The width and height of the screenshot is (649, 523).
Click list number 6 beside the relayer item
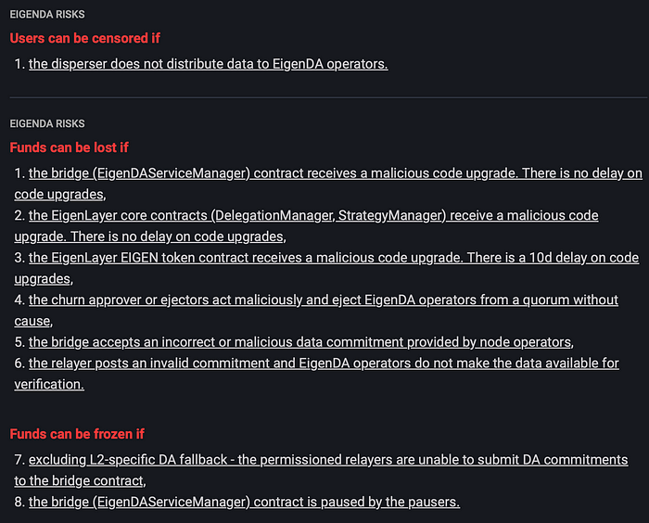[19, 364]
